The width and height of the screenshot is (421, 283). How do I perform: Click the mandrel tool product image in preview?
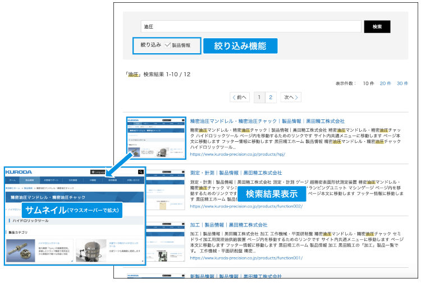click(x=21, y=250)
